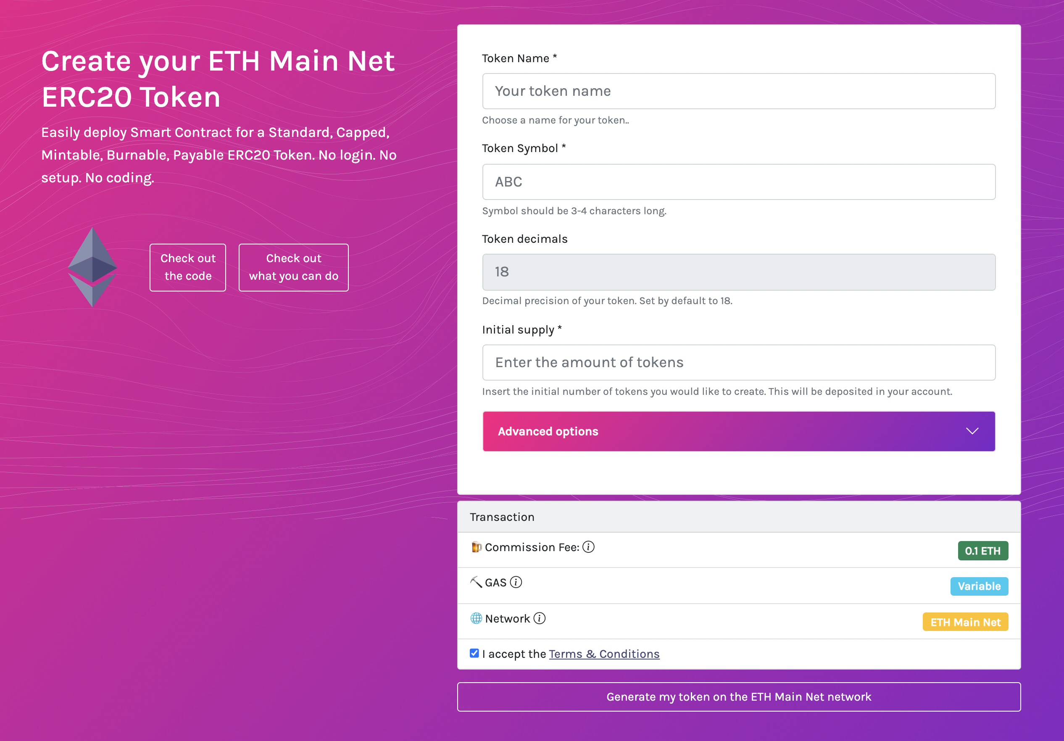Click the GAS info icon
Viewport: 1064px width, 741px height.
tap(516, 583)
